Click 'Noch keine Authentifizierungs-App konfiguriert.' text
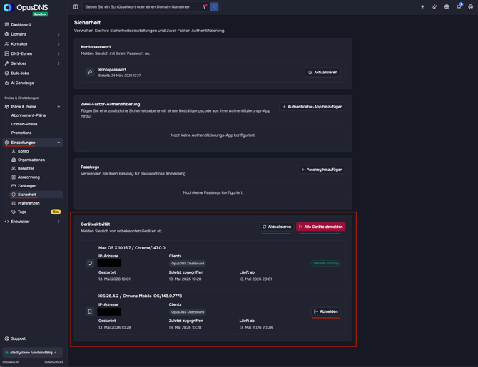The image size is (478, 367). click(213, 135)
